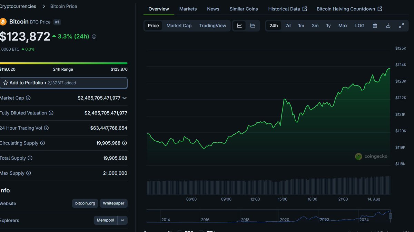Click 24 Hour Trading Vol info icon

tap(46, 128)
